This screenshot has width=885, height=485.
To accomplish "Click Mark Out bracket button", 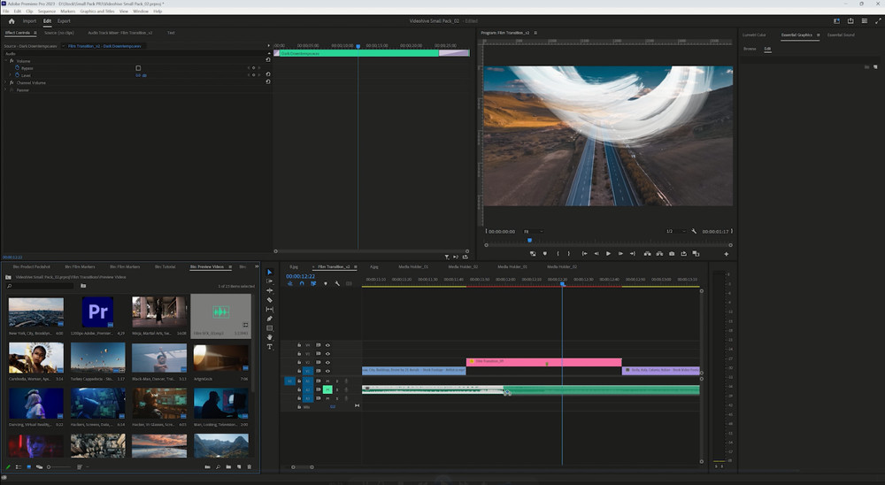I will tap(568, 253).
